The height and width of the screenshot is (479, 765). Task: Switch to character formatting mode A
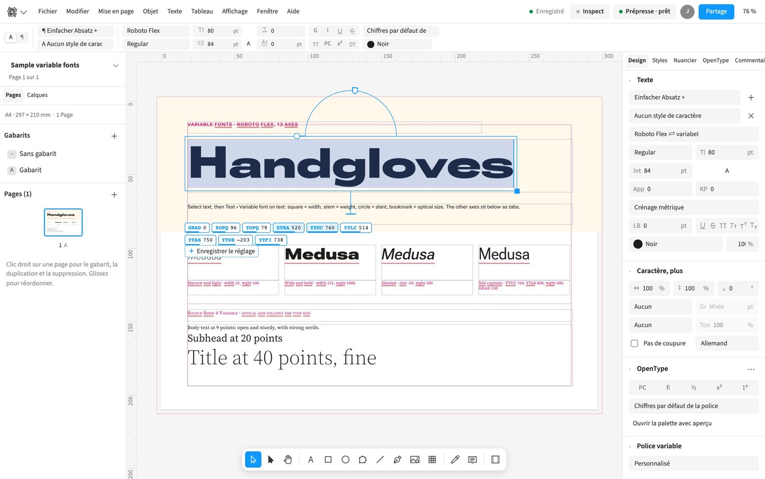coord(11,37)
